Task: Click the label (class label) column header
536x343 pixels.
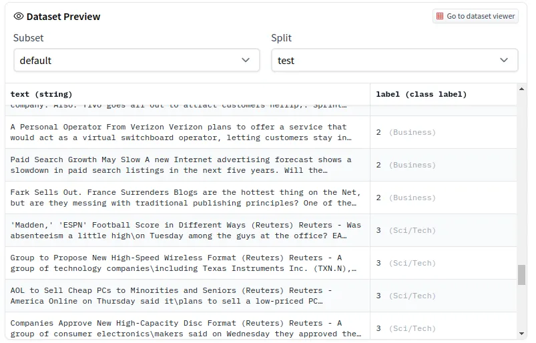Action: 443,94
